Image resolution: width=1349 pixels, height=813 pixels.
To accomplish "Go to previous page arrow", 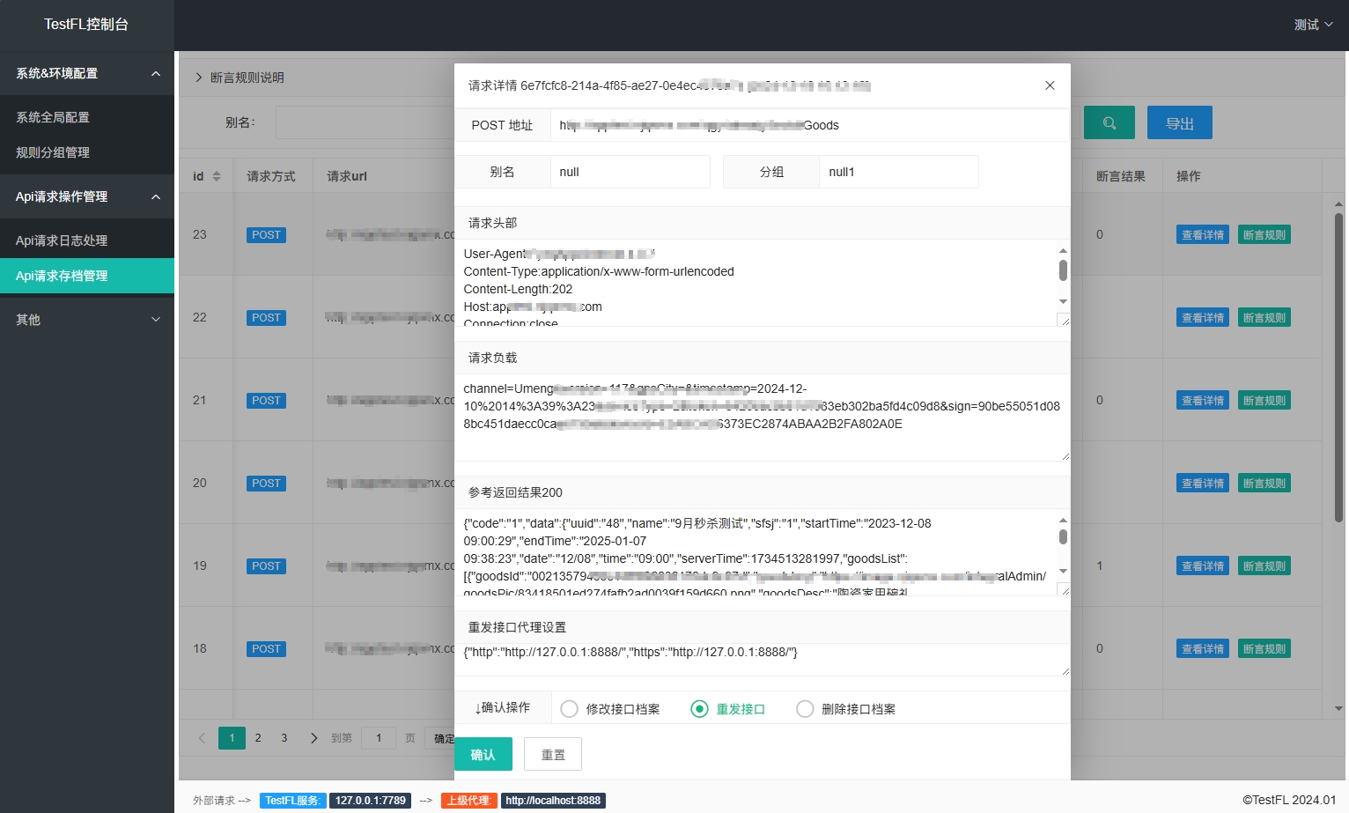I will (202, 738).
